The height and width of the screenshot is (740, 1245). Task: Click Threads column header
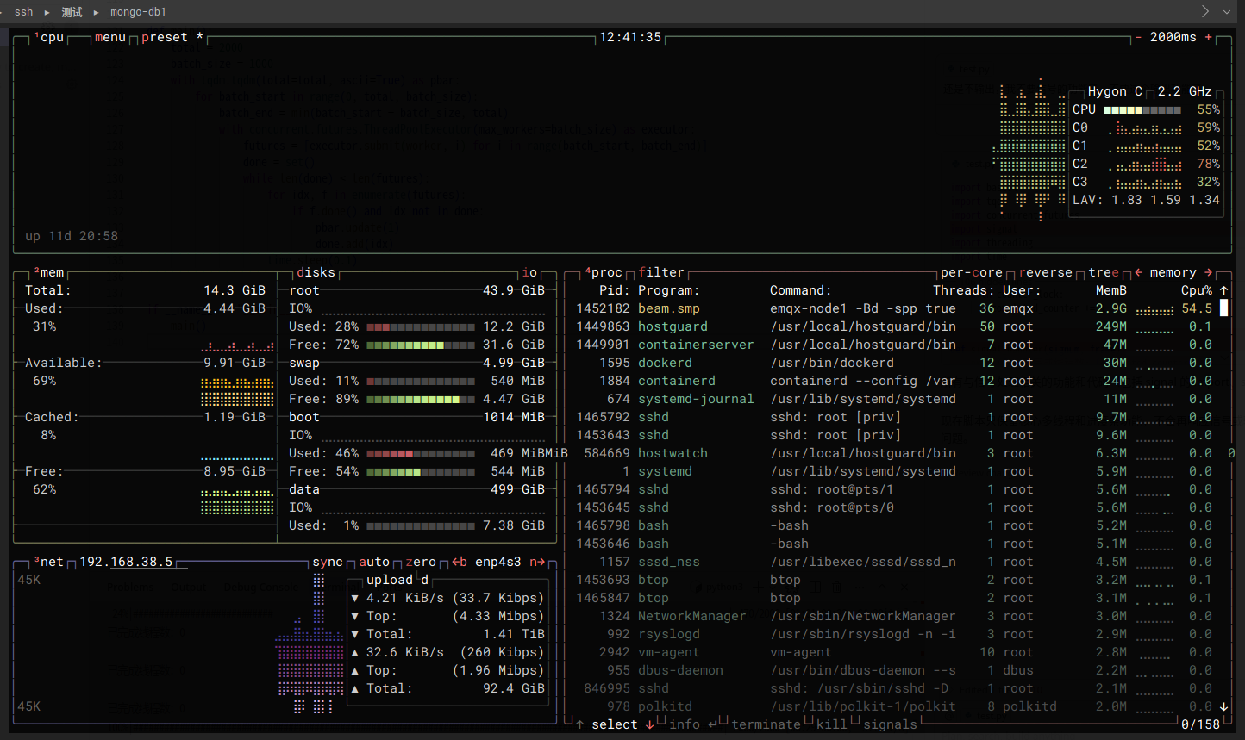click(x=964, y=290)
